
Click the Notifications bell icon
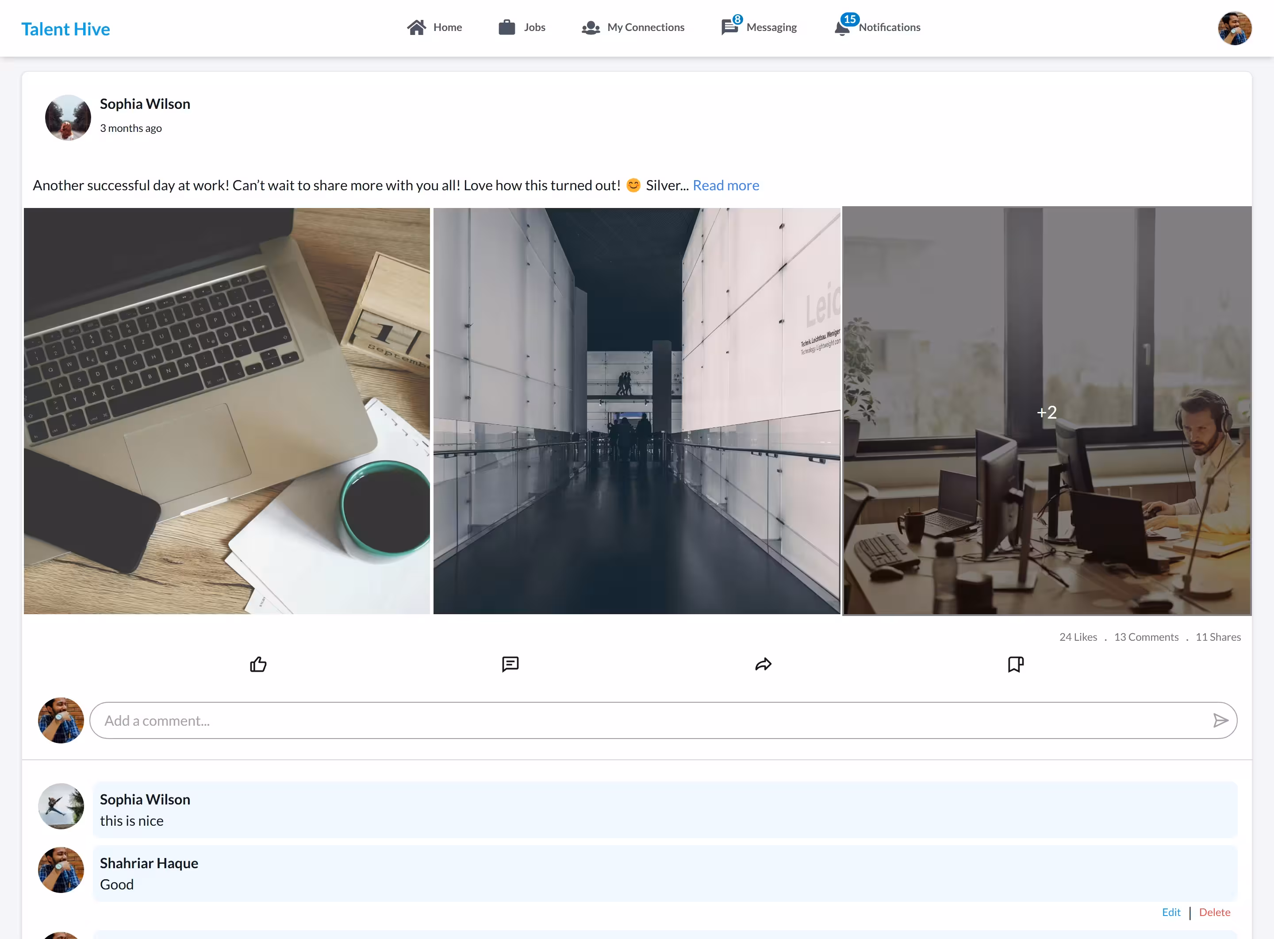pos(841,28)
